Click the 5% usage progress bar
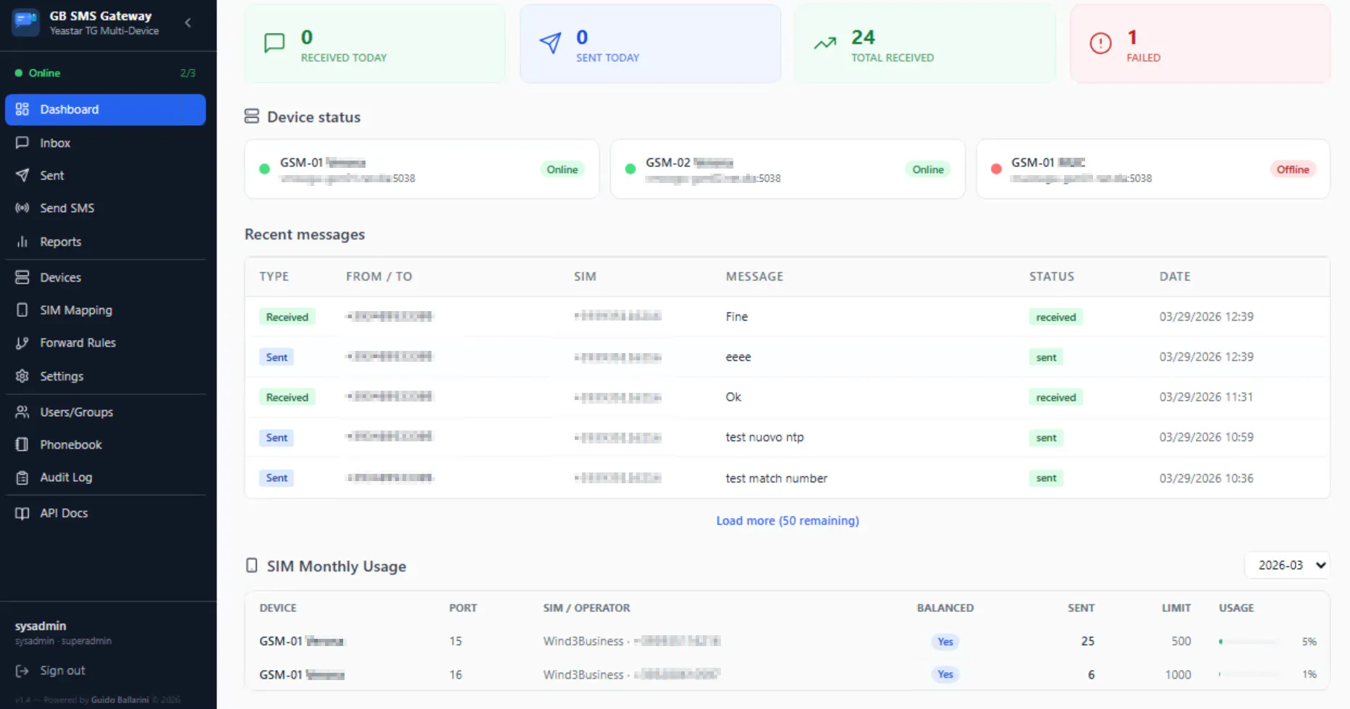The width and height of the screenshot is (1350, 709). 1249,642
